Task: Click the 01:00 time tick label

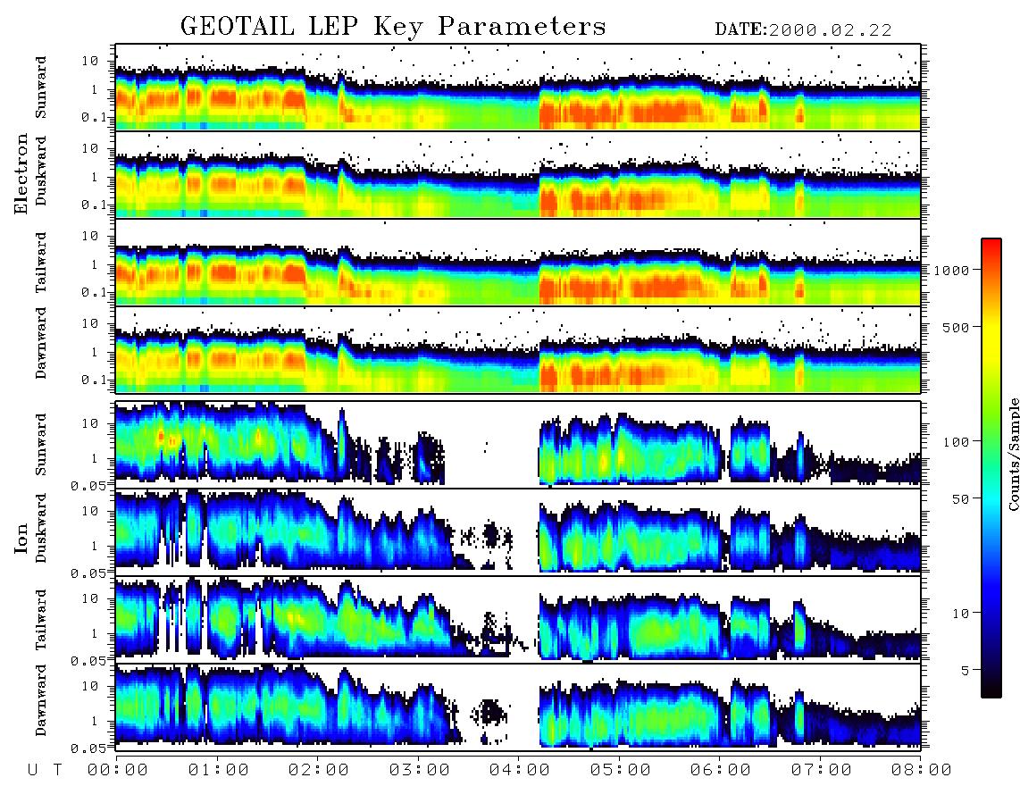Action: [x=219, y=771]
